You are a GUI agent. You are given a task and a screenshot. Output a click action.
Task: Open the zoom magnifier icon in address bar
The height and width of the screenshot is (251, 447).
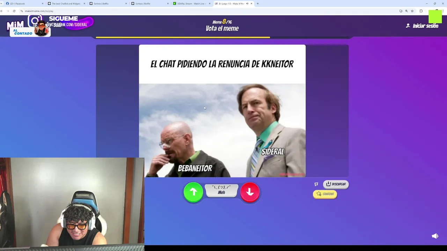coord(406,11)
